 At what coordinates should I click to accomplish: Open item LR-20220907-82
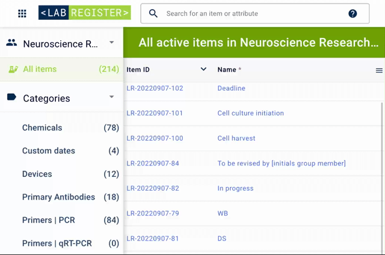point(153,188)
